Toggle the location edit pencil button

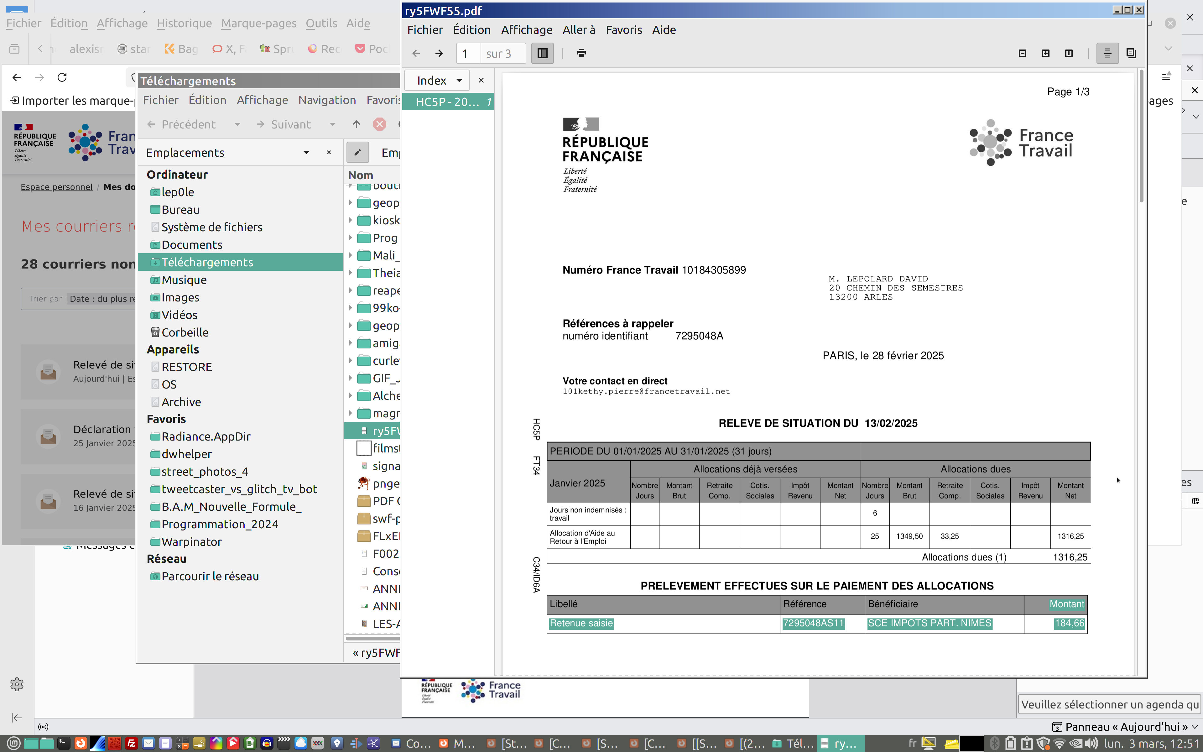tap(357, 153)
